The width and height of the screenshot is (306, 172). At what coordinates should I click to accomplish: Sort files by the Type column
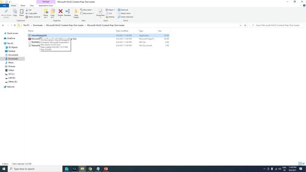click(x=141, y=31)
